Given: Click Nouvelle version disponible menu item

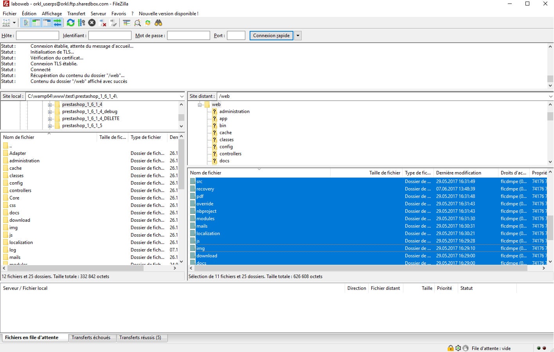Looking at the screenshot, I should pos(169,13).
